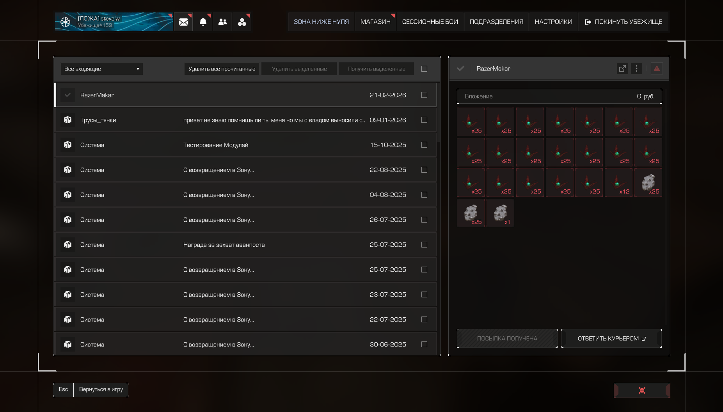Expand the Все входящие filter dropdown
The width and height of the screenshot is (723, 412).
click(101, 69)
